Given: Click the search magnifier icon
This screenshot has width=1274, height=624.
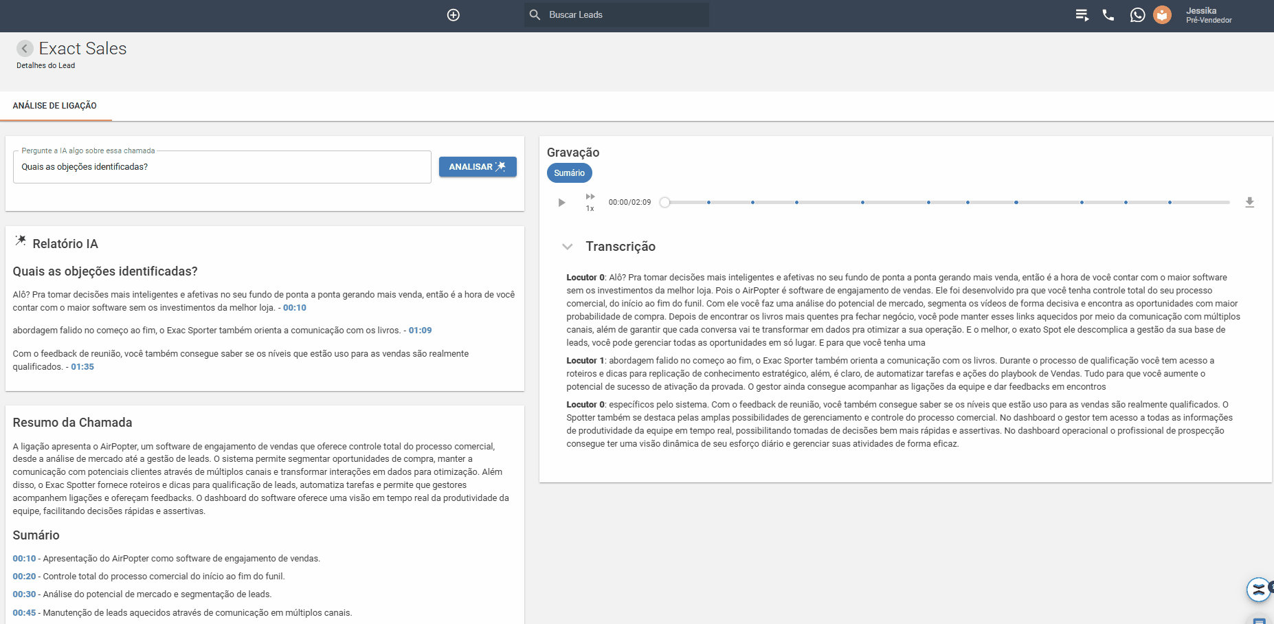Looking at the screenshot, I should point(535,14).
